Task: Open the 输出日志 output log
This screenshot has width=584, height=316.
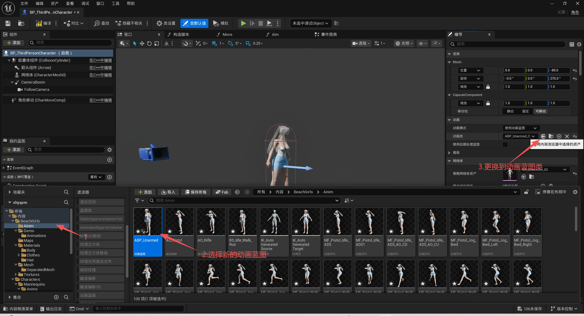Action: click(51, 309)
